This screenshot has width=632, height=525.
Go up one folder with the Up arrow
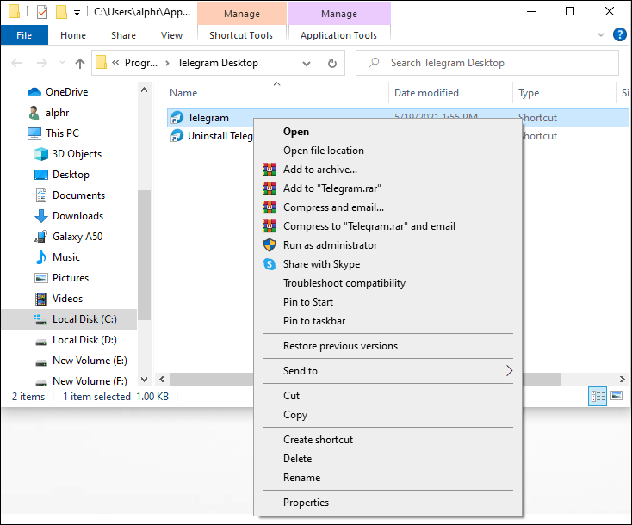coord(80,63)
